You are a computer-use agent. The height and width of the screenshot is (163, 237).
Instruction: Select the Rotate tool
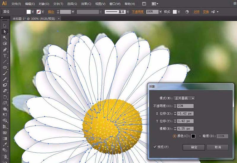5,97
